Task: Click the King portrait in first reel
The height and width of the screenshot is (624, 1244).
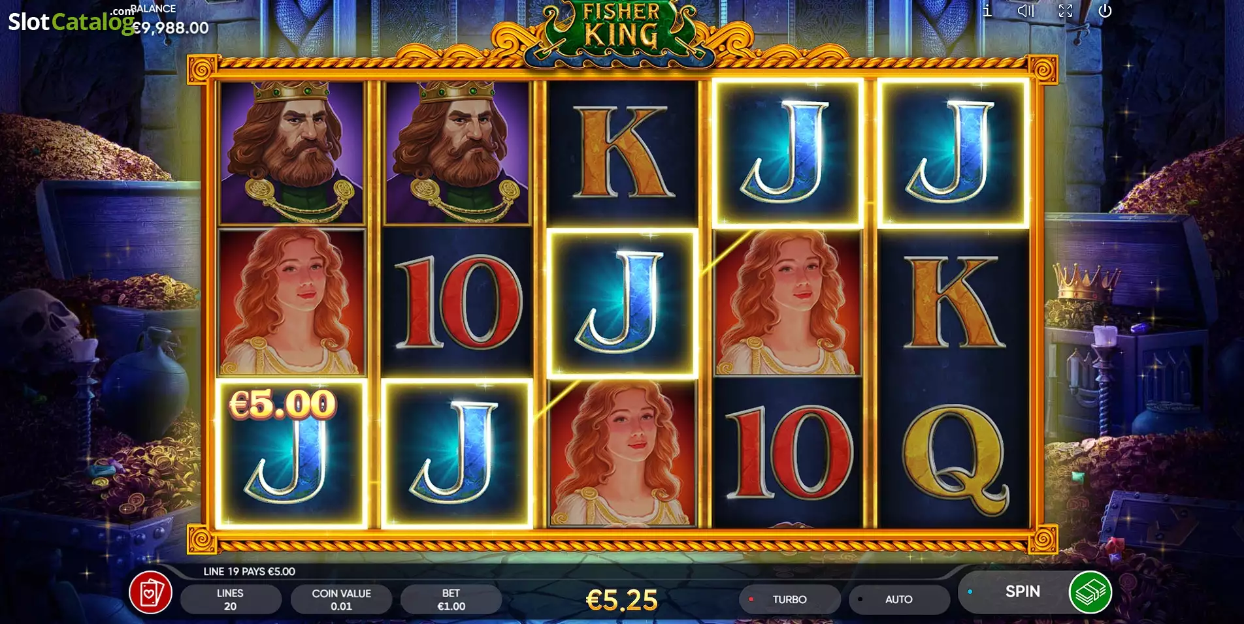Action: click(x=291, y=153)
